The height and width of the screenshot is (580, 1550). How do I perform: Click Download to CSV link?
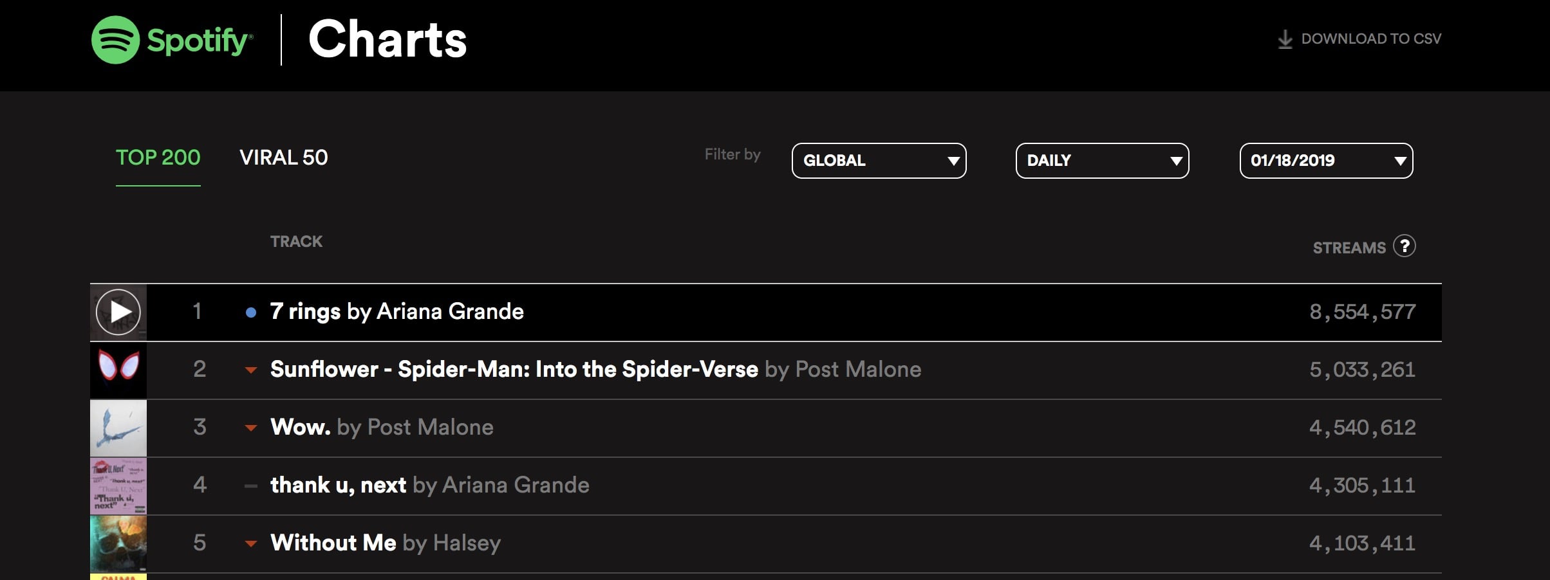(1370, 39)
